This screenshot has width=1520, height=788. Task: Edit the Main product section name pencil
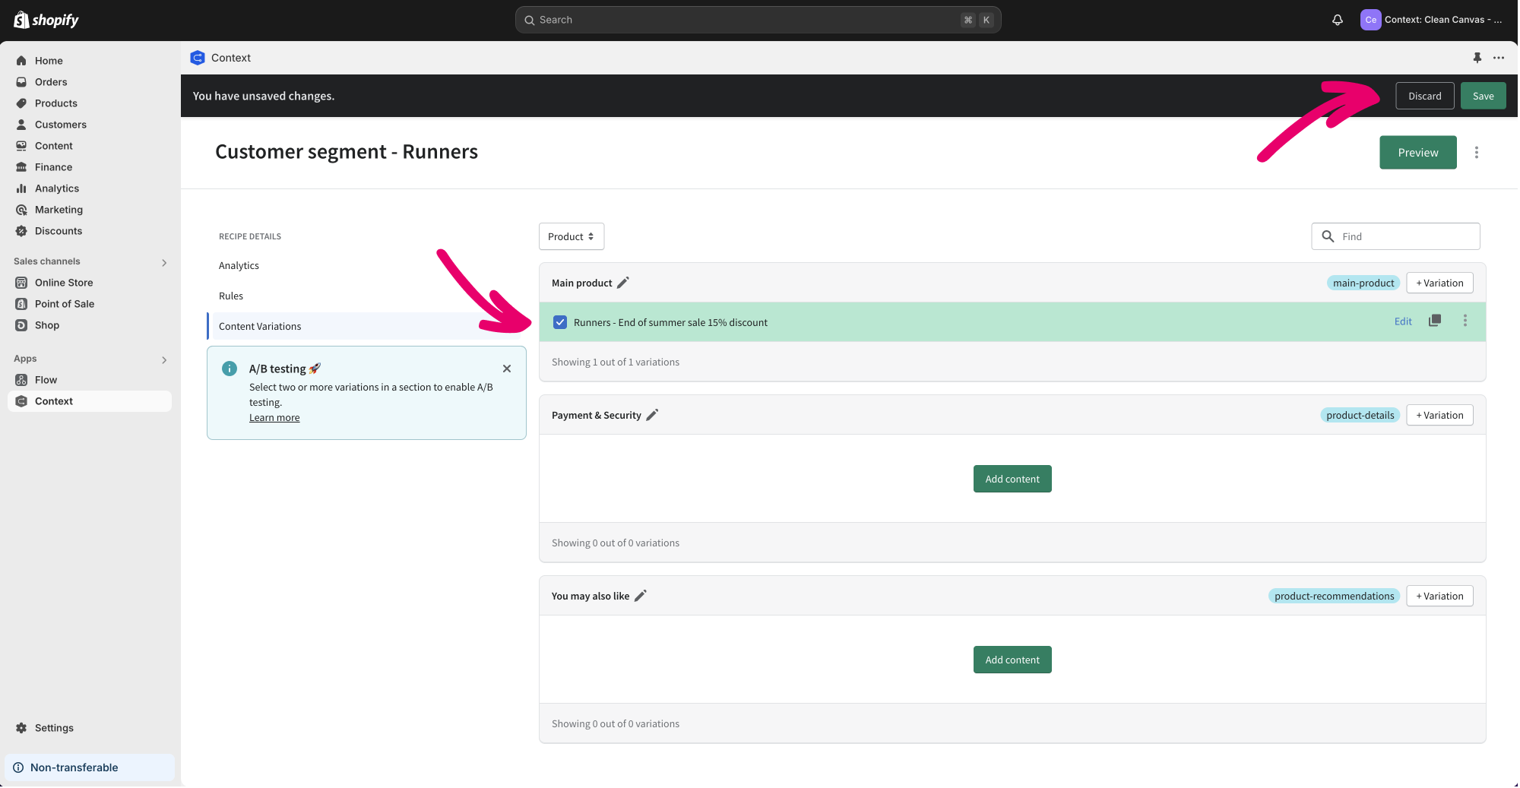[623, 283]
